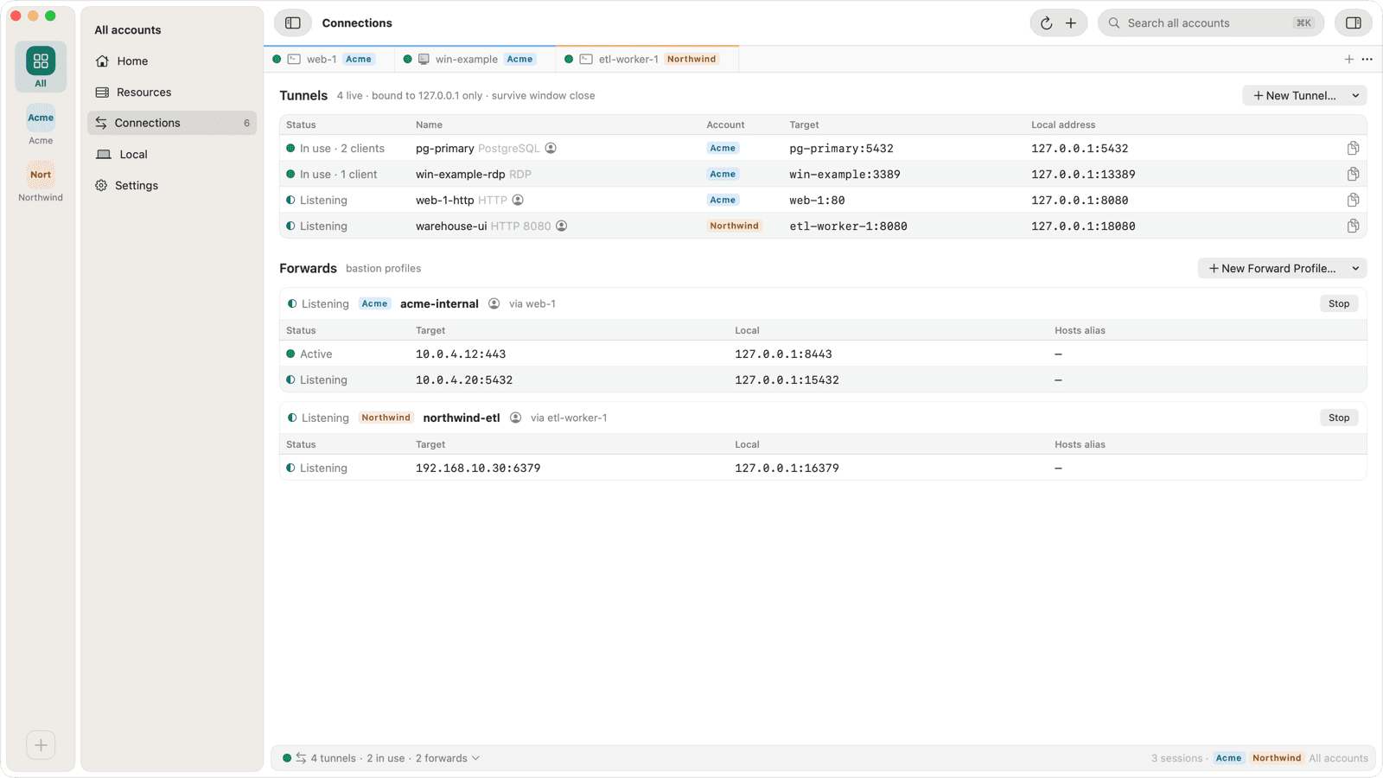
Task: Click the 192.168.10.30:6379 forward row
Action: click(823, 469)
